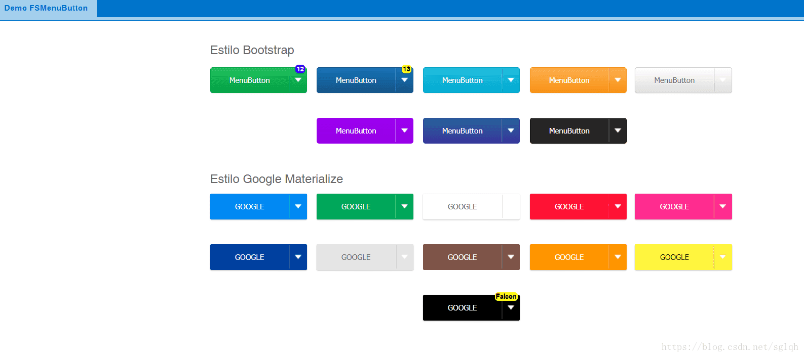Screen dimensions: 804x357
Task: Open the orange MenuButton dropdown arrow
Action: [x=618, y=80]
